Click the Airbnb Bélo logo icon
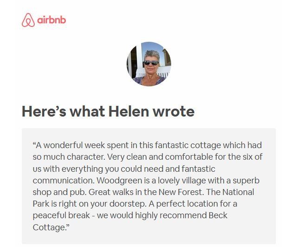This screenshot has width=282, height=247. [x=28, y=20]
